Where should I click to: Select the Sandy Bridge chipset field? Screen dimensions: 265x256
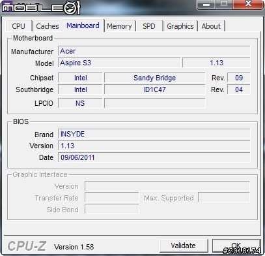click(154, 78)
